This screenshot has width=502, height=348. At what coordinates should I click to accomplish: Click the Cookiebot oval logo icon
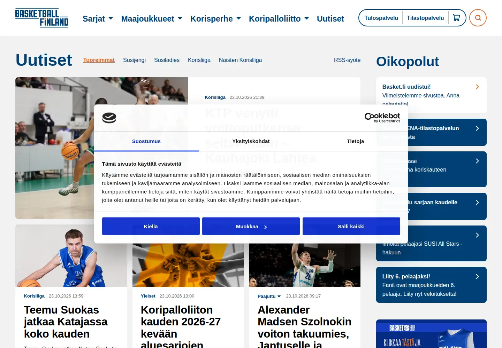tap(109, 118)
